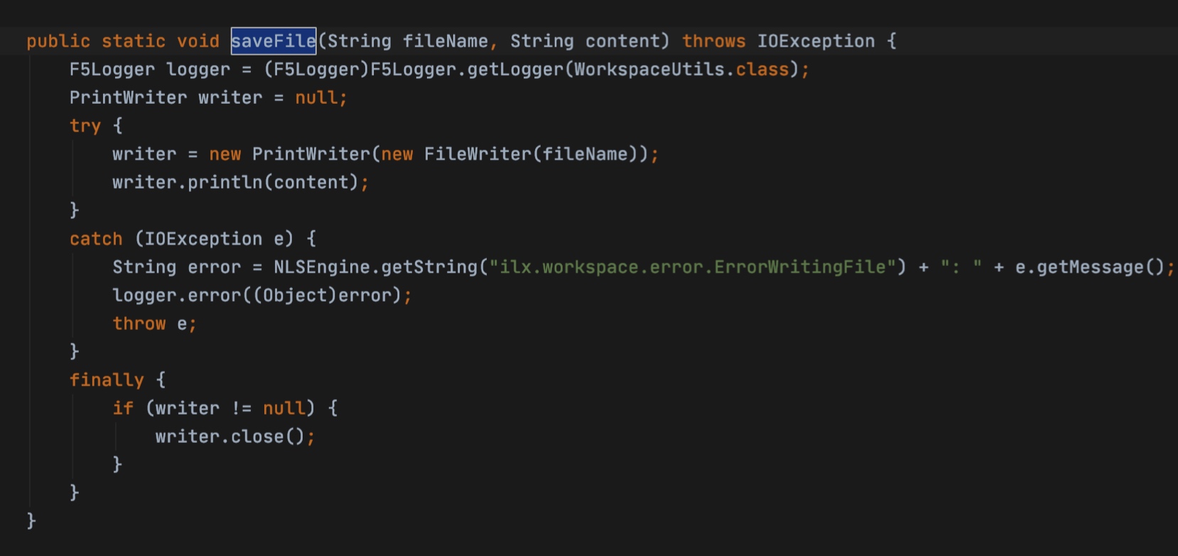Click the throws keyword in method declaration
The height and width of the screenshot is (556, 1178).
(x=714, y=41)
